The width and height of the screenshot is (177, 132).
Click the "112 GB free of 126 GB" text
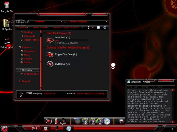[x=66, y=43]
